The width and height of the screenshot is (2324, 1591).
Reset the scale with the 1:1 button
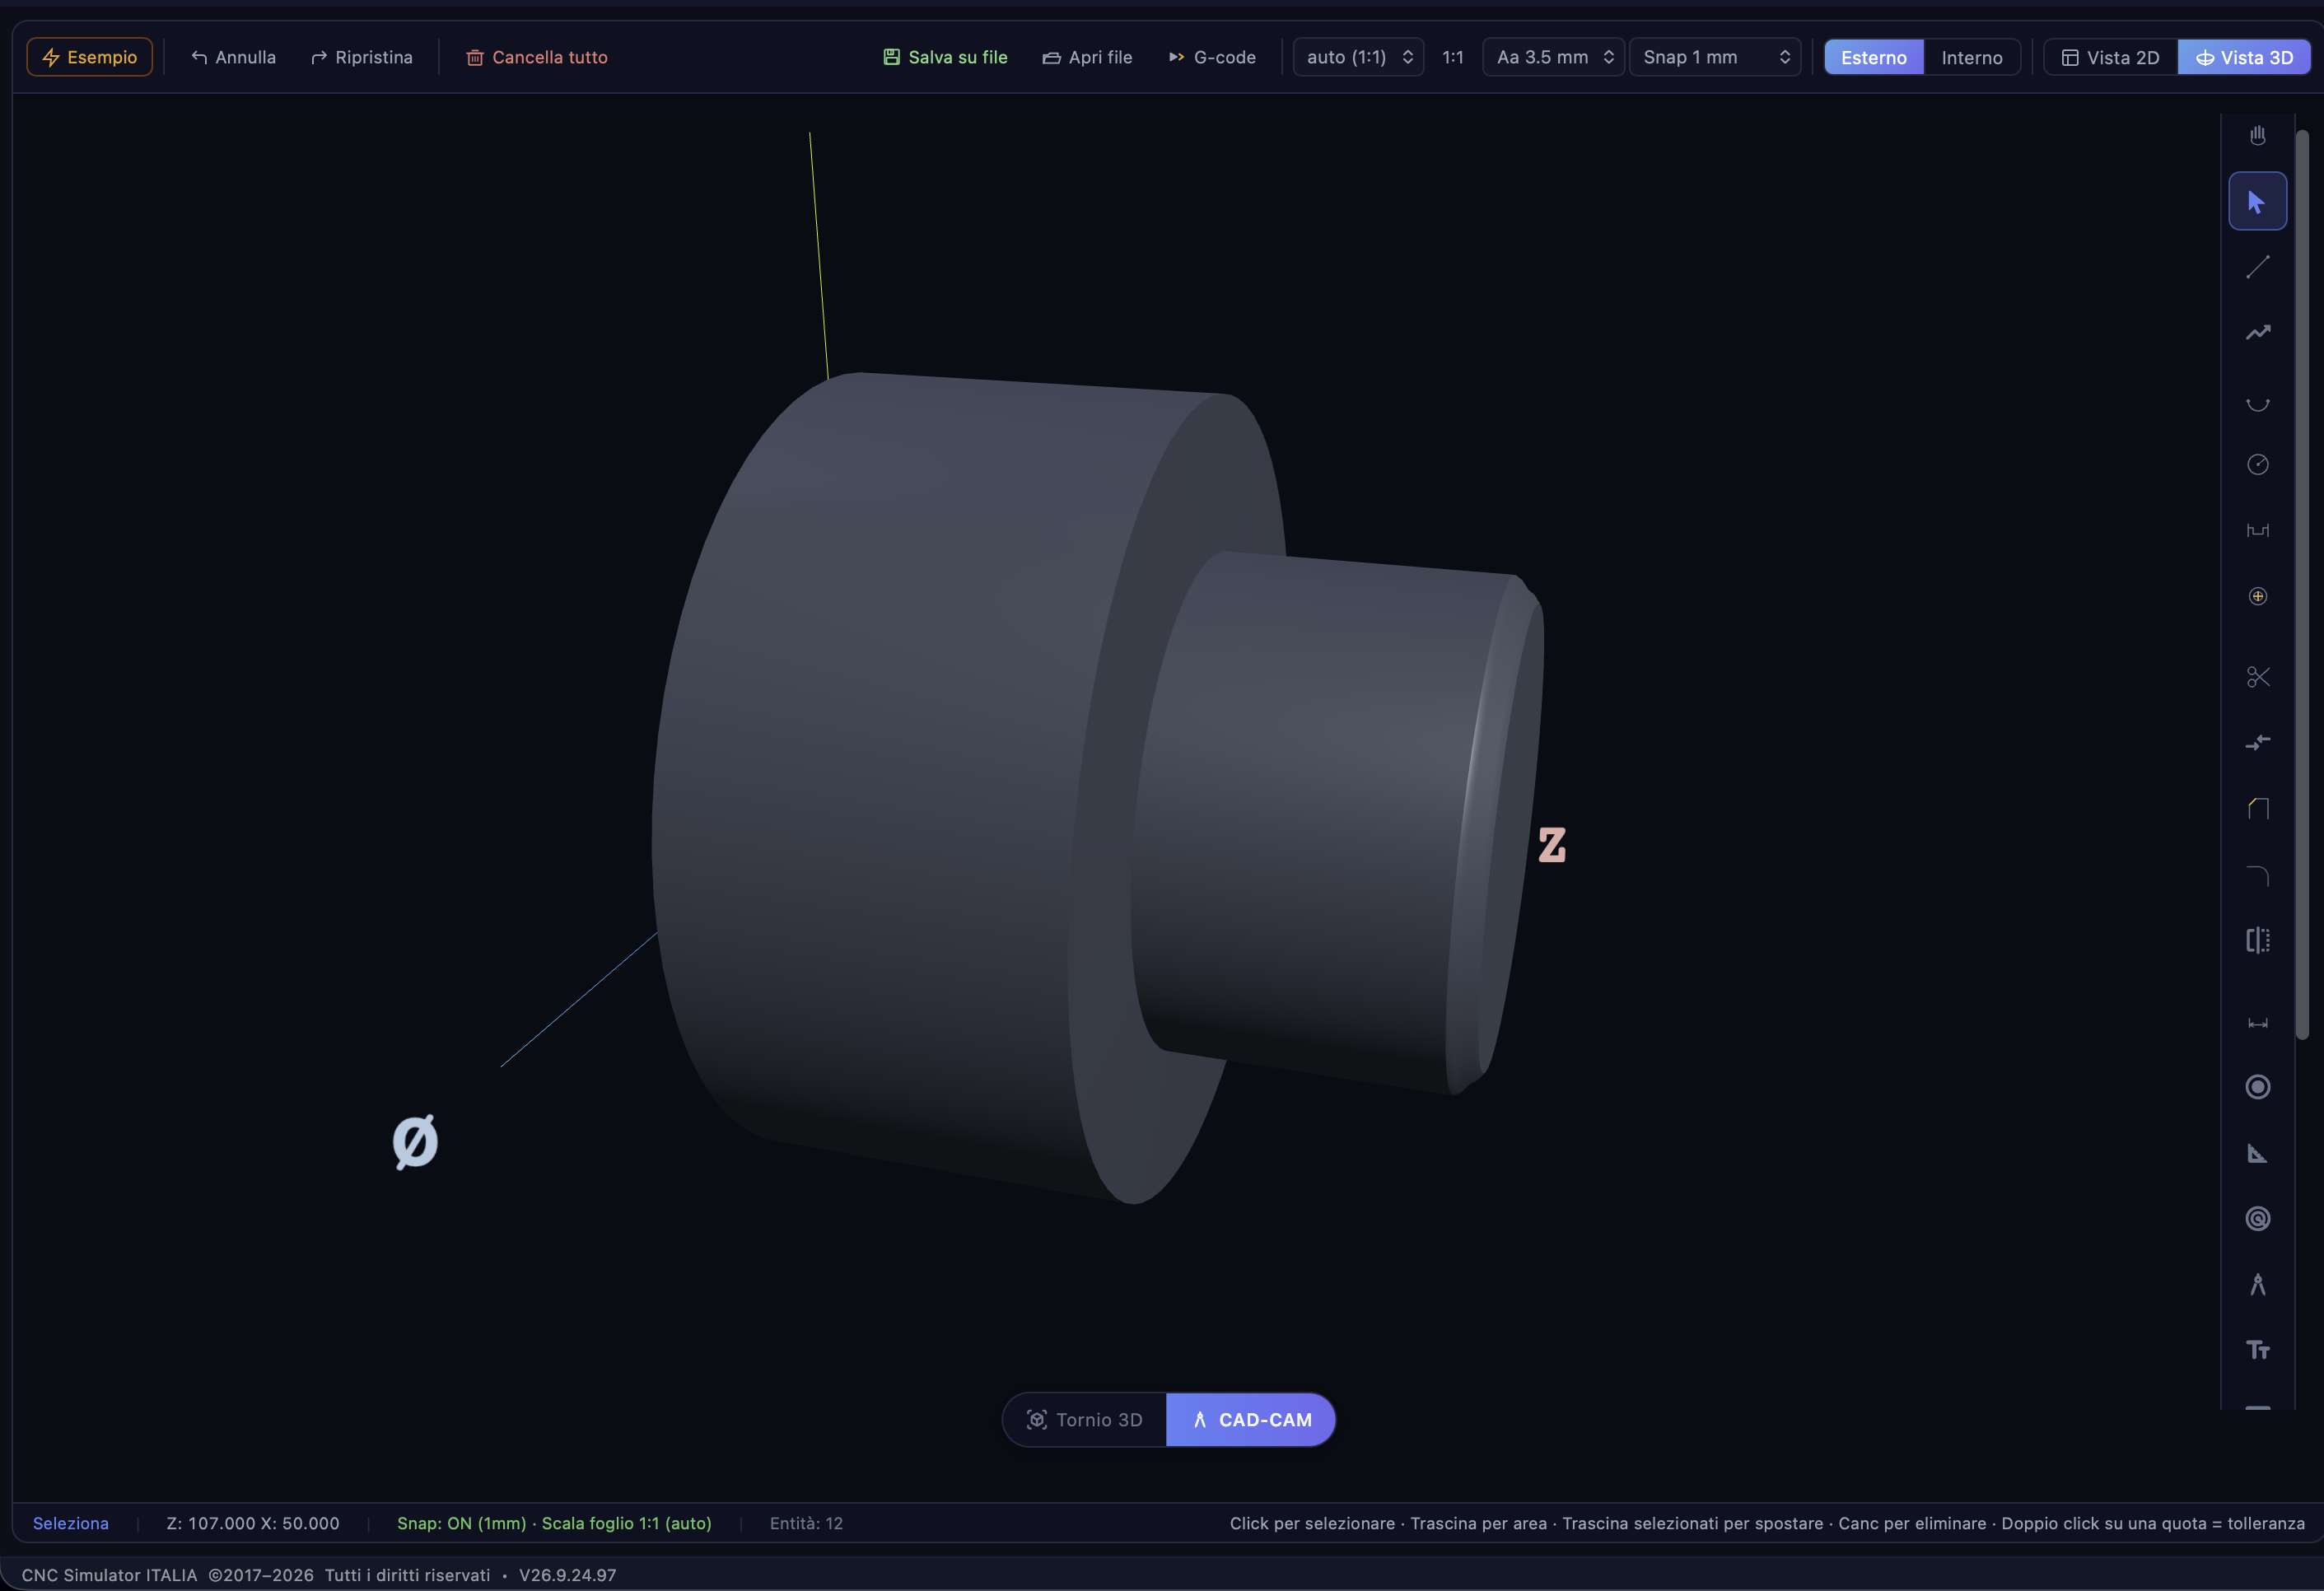pos(1452,57)
